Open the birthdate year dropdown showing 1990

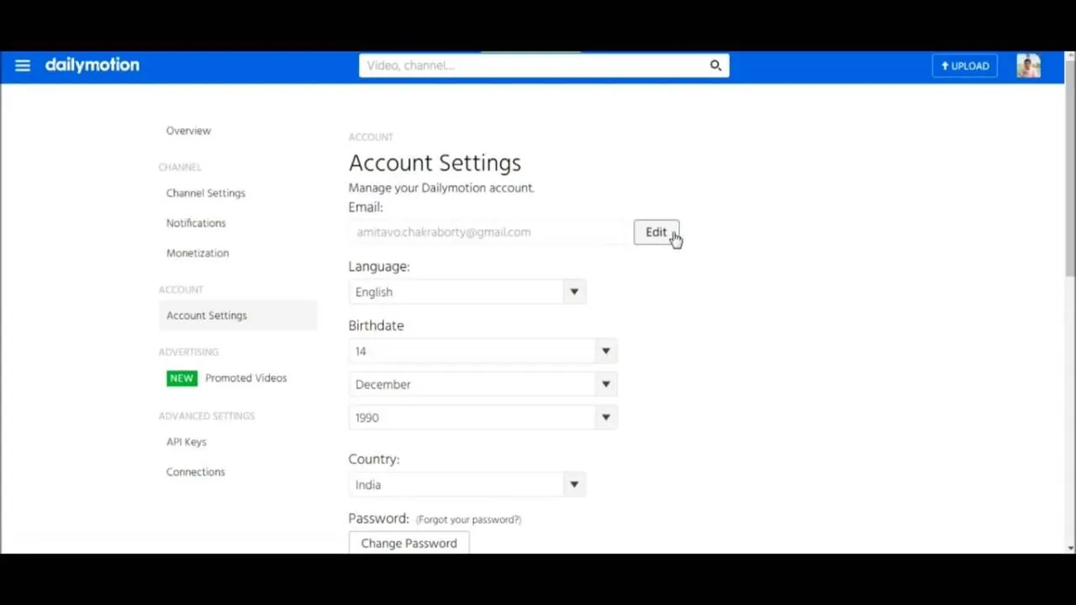pos(483,418)
